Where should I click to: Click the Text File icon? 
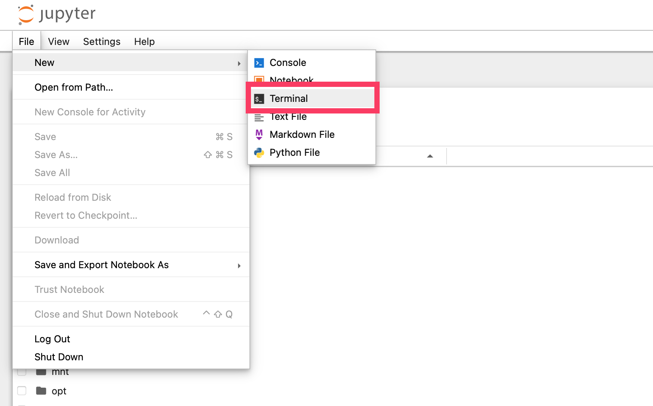(x=259, y=118)
